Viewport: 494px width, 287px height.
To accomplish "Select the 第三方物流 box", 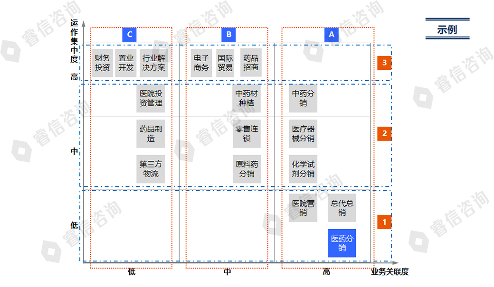I will tap(151, 169).
